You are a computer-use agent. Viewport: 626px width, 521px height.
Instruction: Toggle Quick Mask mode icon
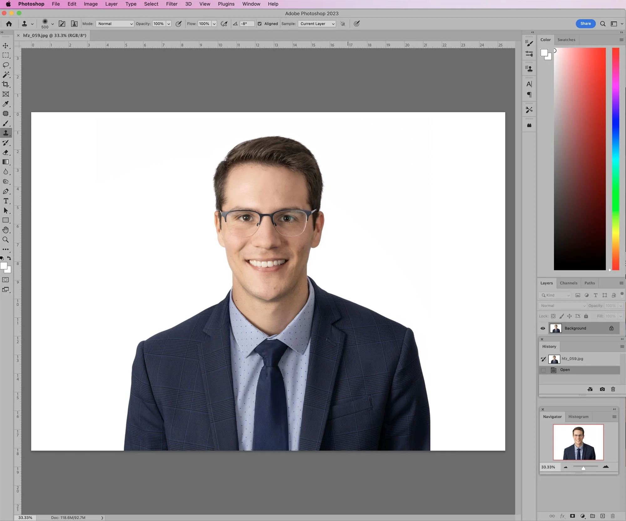(6, 280)
